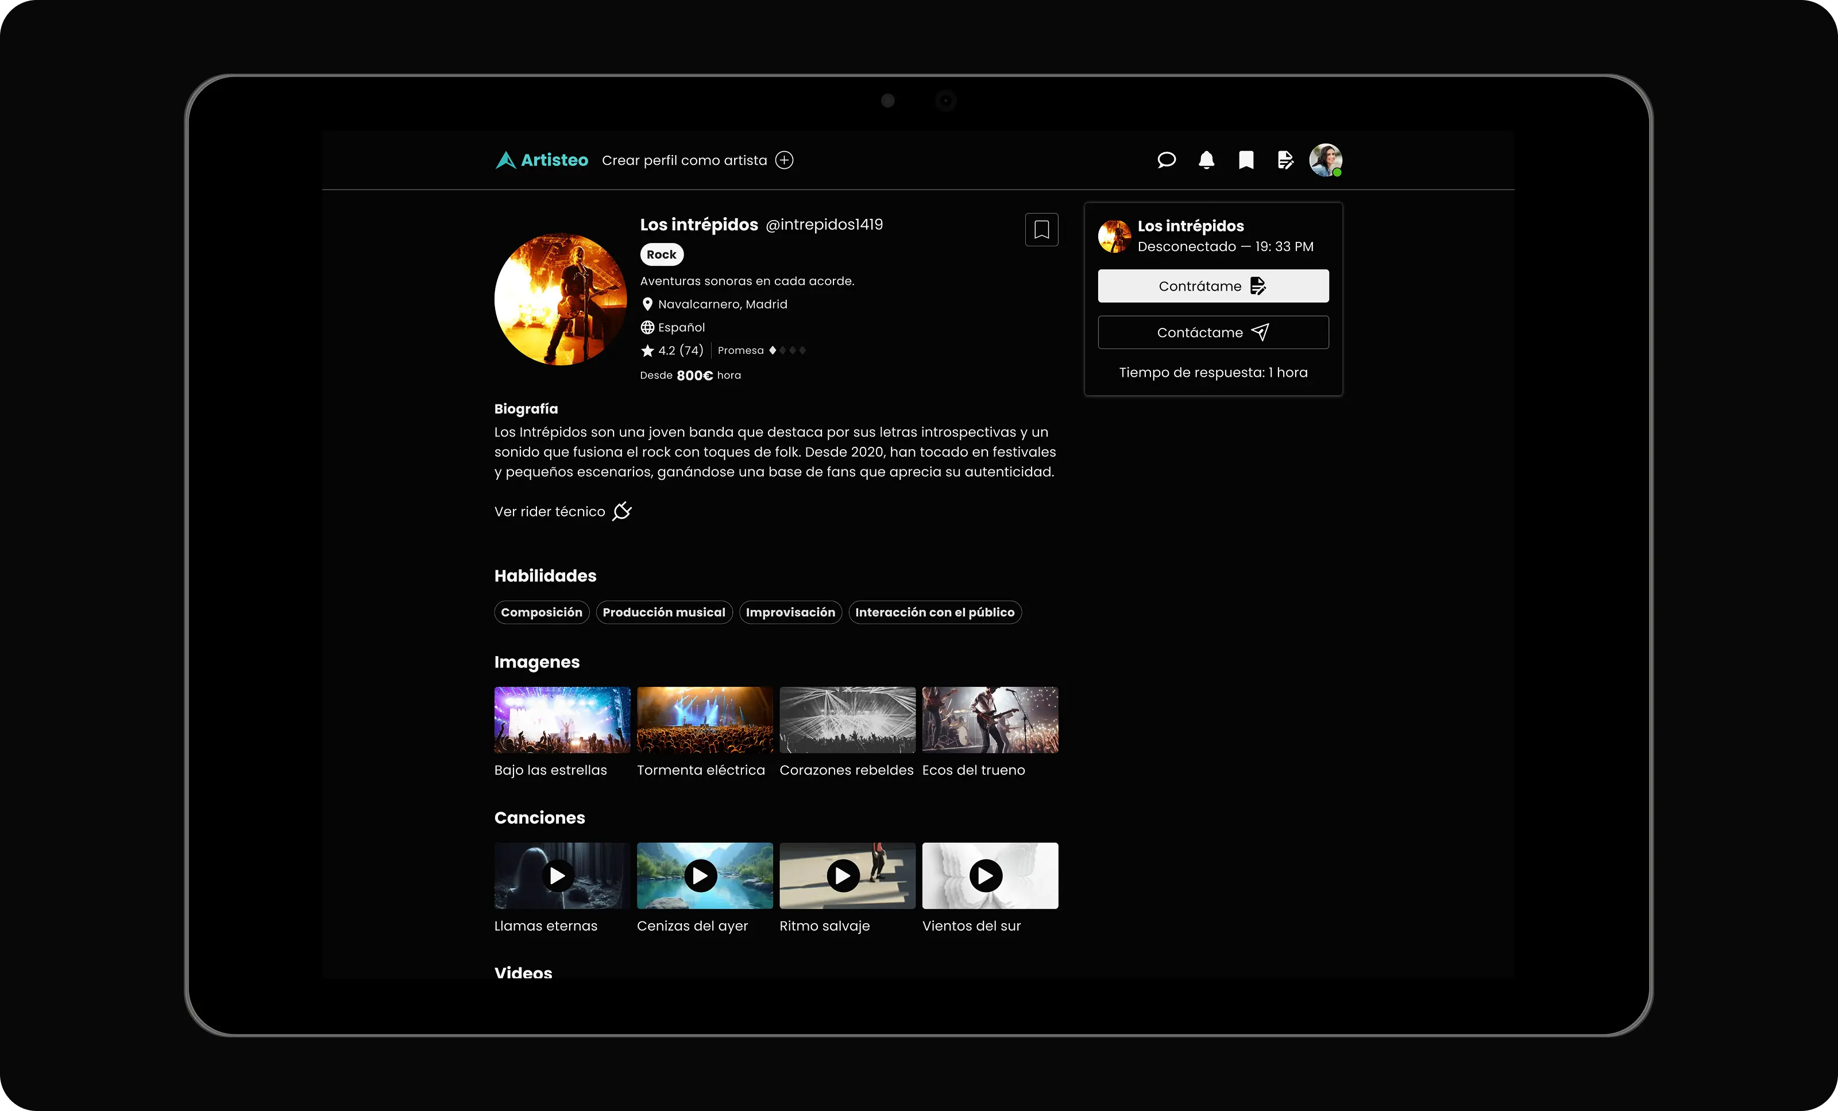Open the Crear perfil como artista plus control
The image size is (1838, 1111).
(x=784, y=160)
